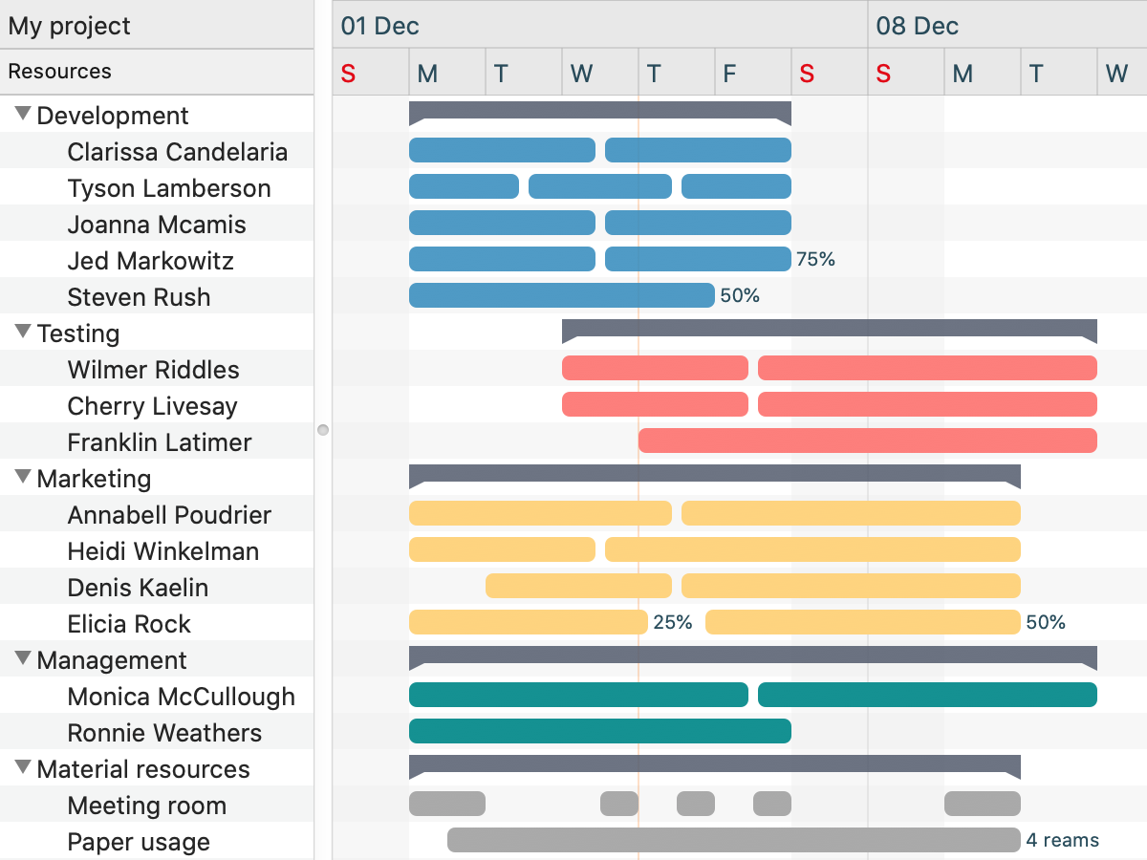Select the Franklin Latimer resource row
Screen dimensions: 1147x860
[160, 442]
